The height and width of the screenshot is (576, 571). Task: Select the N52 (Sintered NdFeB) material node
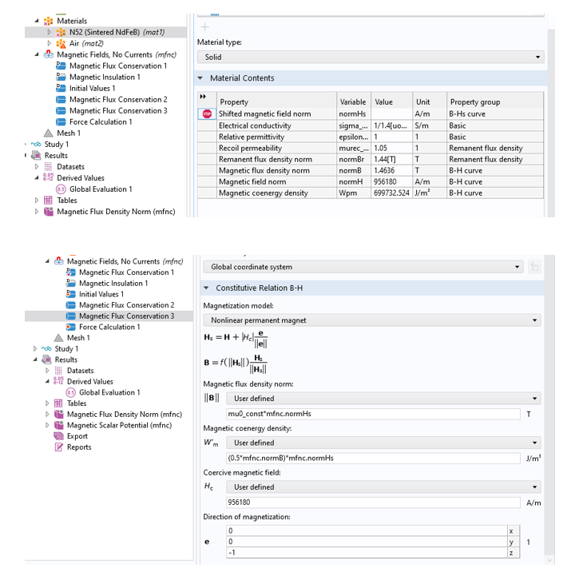pos(117,32)
